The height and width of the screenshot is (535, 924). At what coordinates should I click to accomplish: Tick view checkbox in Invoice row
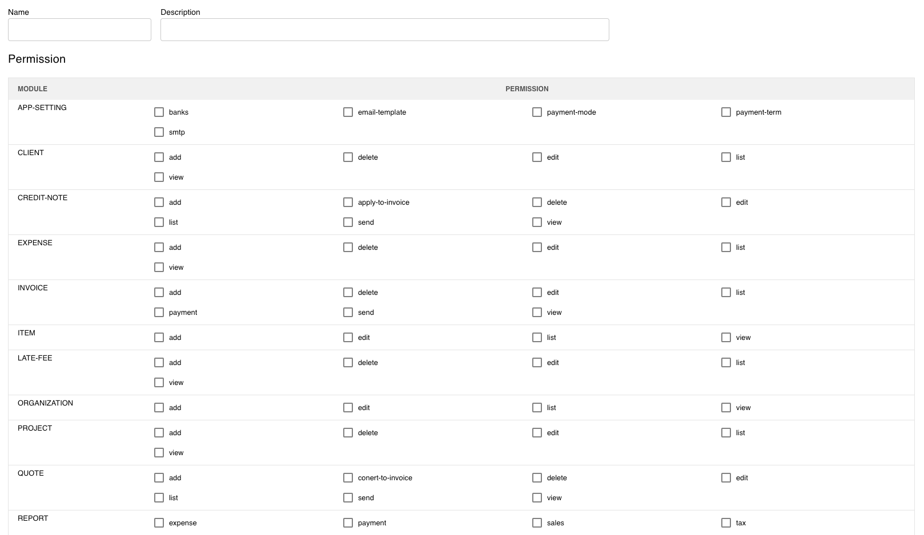(537, 313)
